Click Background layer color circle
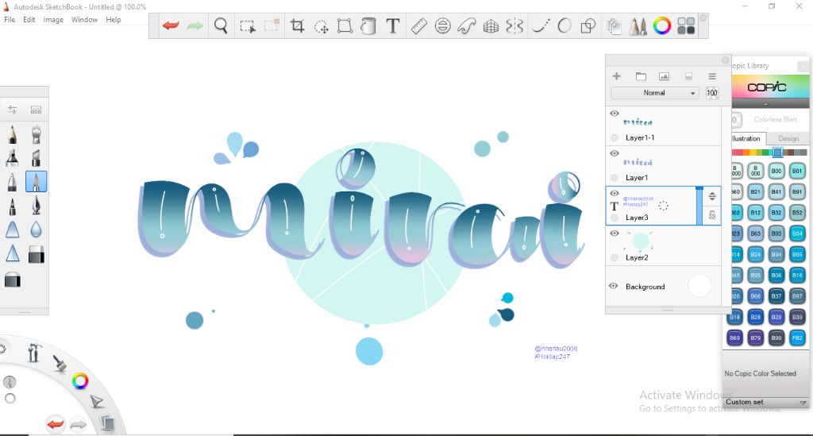This screenshot has width=813, height=436. point(699,286)
